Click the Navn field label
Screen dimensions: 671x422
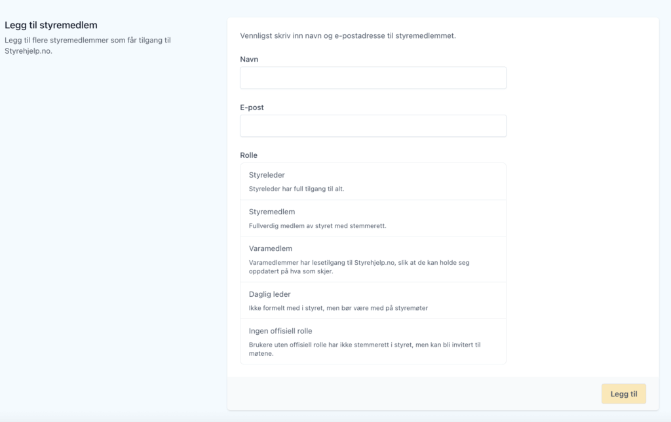249,59
